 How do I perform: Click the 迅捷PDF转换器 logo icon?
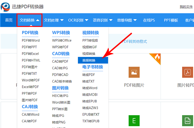pos(5,7)
